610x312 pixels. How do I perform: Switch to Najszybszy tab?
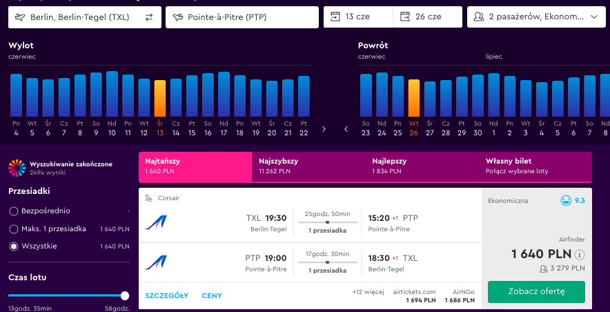coord(308,167)
